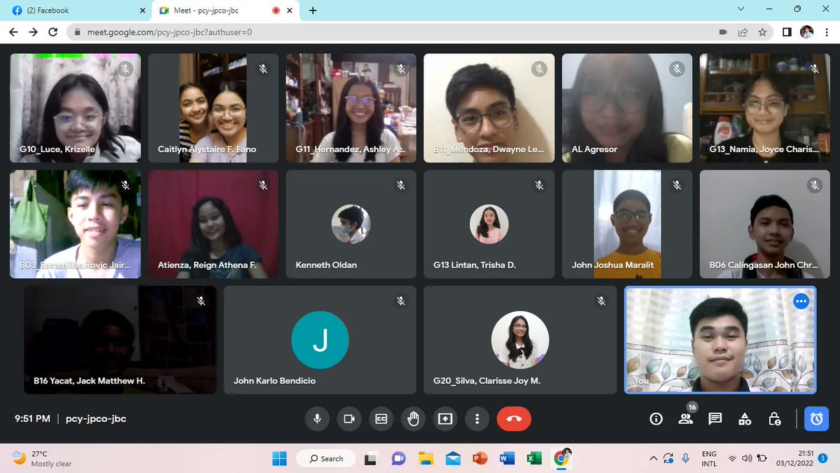Click muted mic icon on G10_Luce tile

point(125,69)
